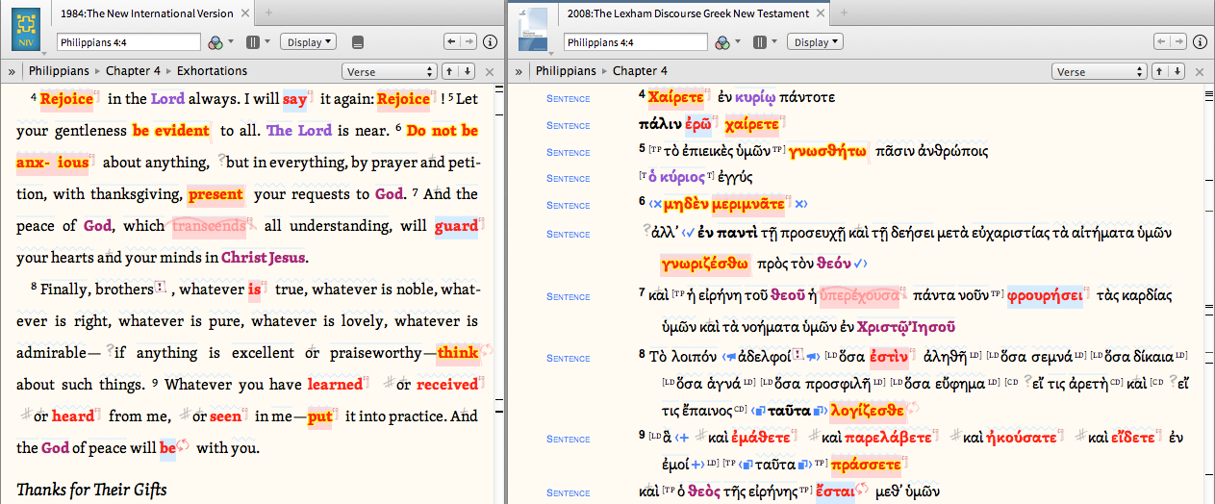Click the Lexham Greek New Testament cover icon
The width and height of the screenshot is (1215, 504).
tap(533, 28)
